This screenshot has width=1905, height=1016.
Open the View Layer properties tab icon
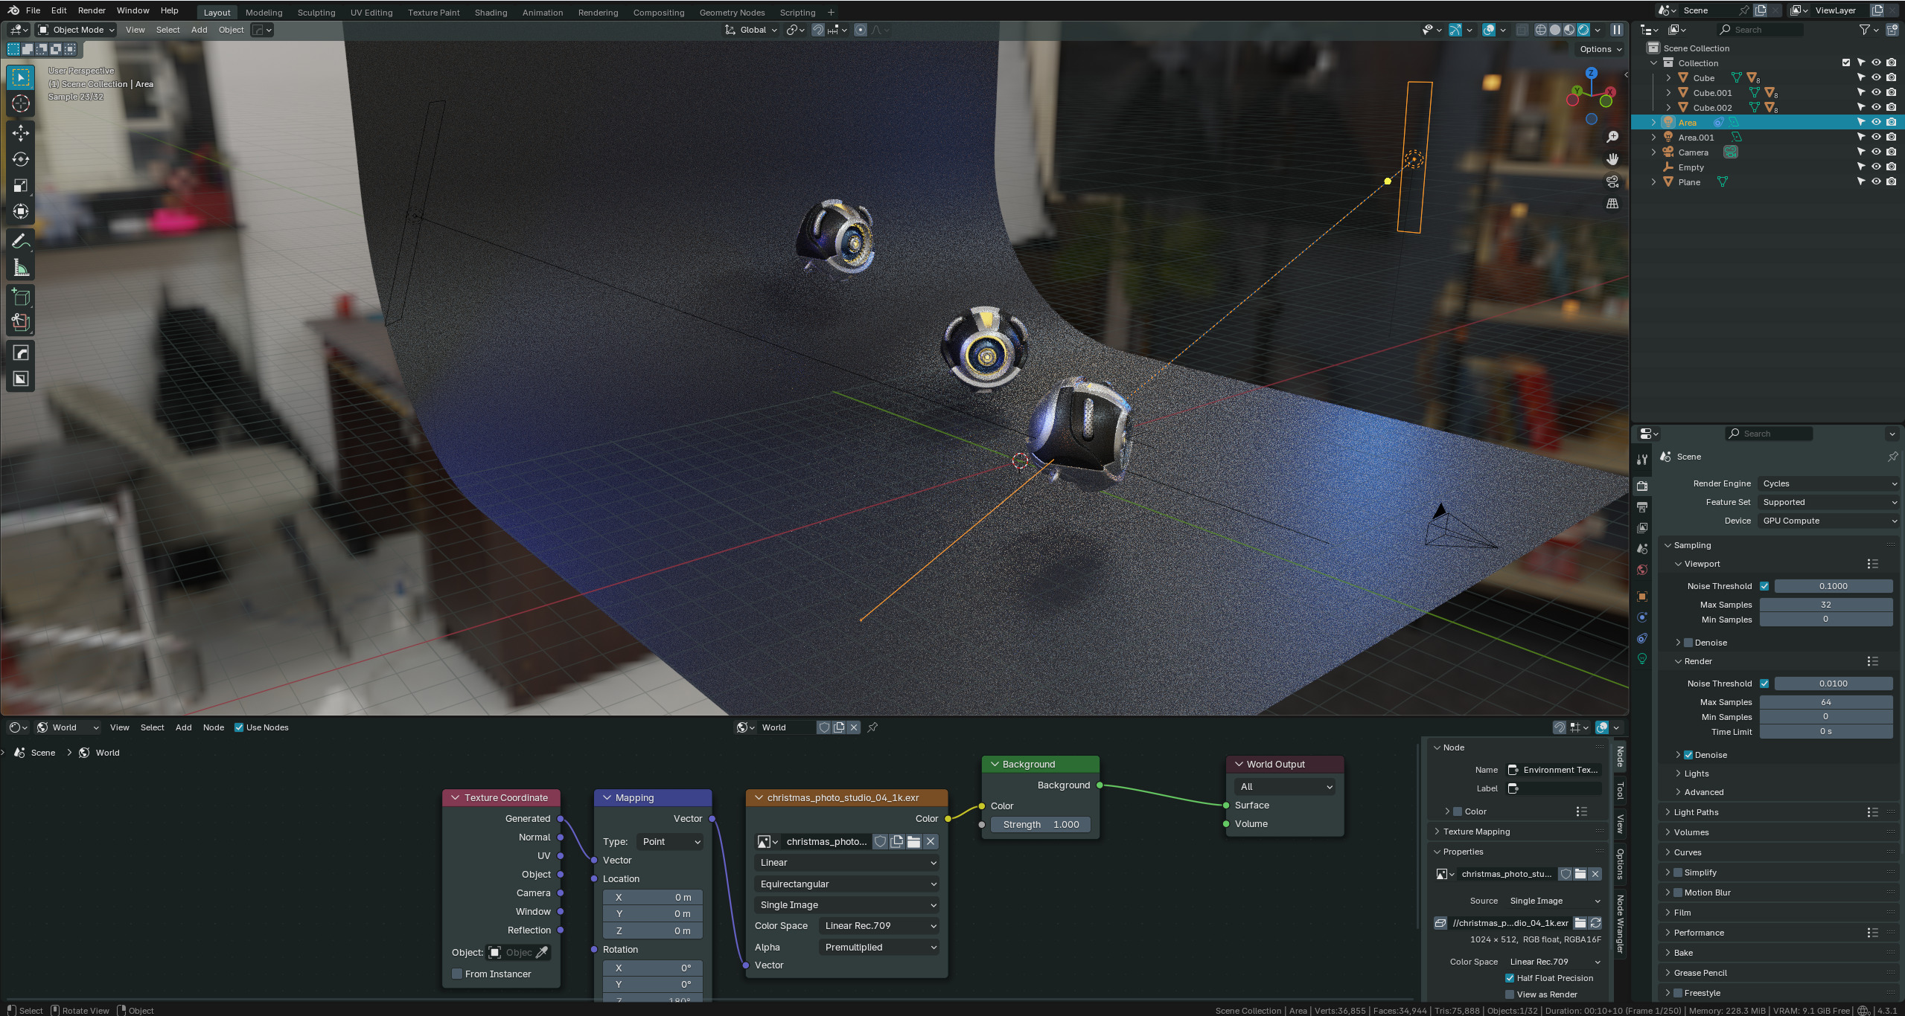pyautogui.click(x=1642, y=527)
